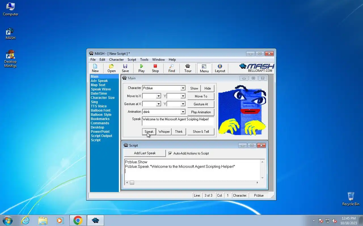Click the Add Last Speak button
Viewport: 363px width, 226px height.
tap(145, 153)
